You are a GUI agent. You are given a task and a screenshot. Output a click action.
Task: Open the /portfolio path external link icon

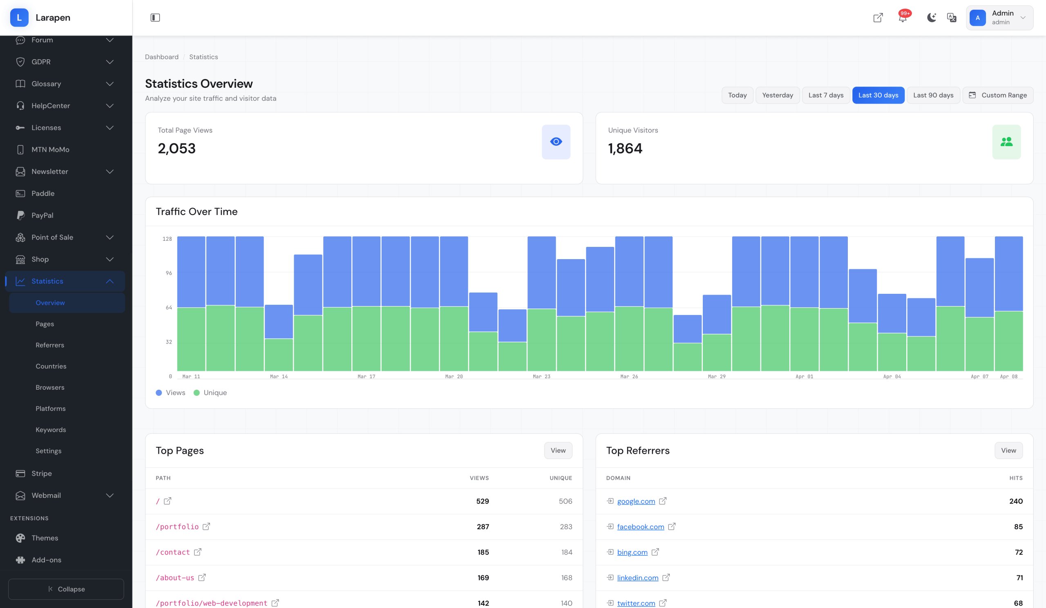coord(206,526)
